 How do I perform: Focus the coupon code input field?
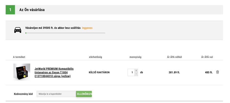[56, 94]
